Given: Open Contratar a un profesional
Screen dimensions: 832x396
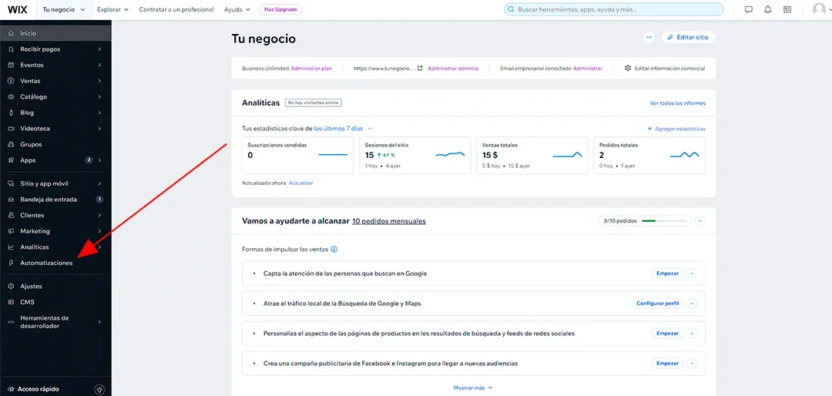Looking at the screenshot, I should tap(176, 9).
